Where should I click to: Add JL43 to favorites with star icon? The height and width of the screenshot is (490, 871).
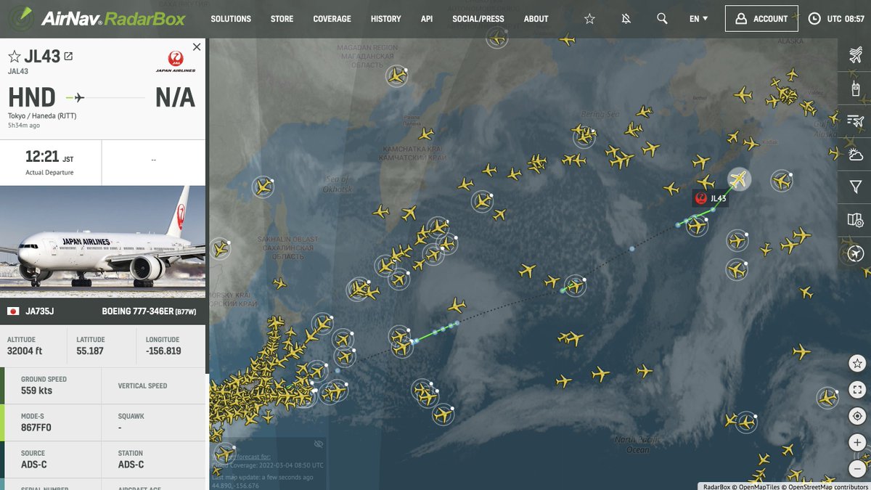tap(14, 57)
